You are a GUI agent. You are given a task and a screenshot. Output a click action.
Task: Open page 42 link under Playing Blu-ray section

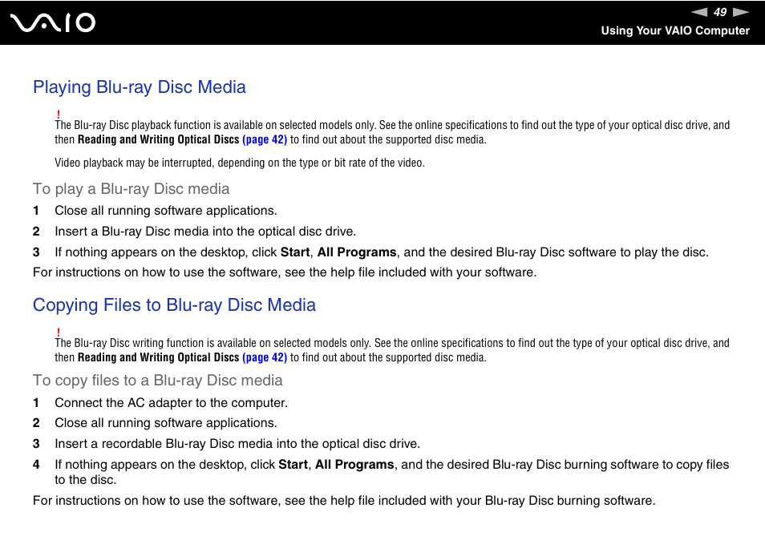[x=265, y=139]
